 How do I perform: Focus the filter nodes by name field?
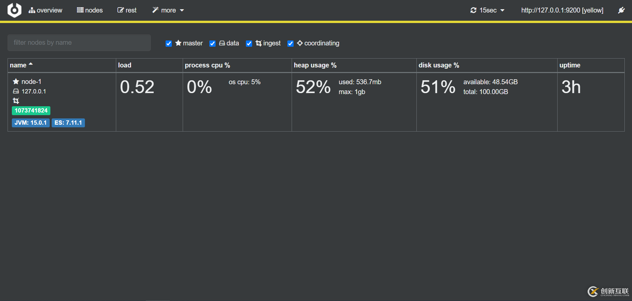[79, 43]
